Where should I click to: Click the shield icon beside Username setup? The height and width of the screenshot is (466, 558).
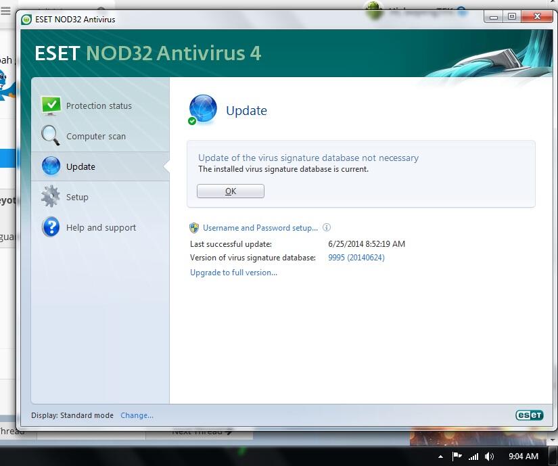[194, 228]
